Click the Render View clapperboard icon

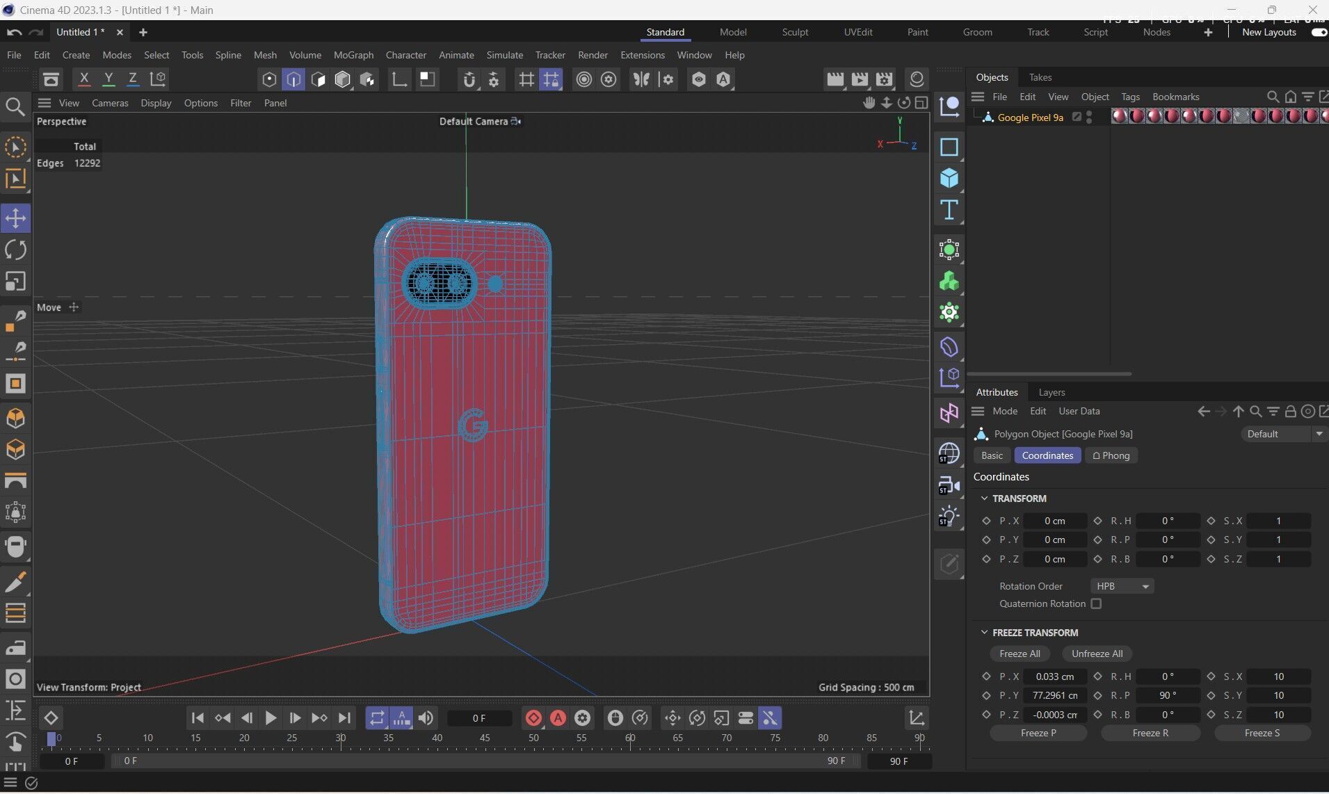pos(835,79)
